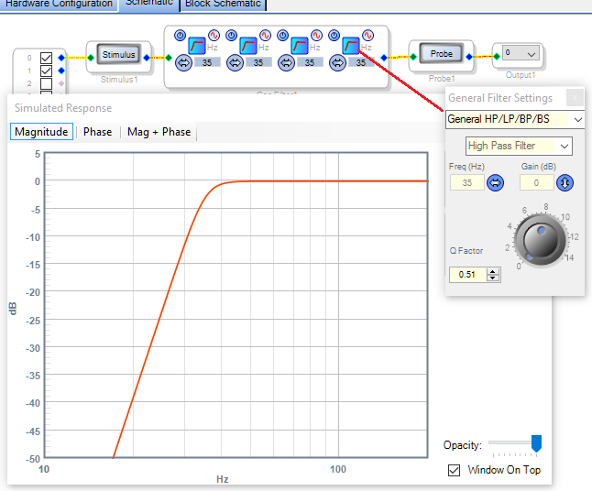Click the first filter's frequency arrows icon

184,62
